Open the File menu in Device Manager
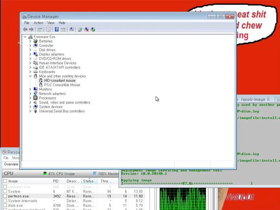The width and height of the screenshot is (280, 210). pyautogui.click(x=27, y=23)
